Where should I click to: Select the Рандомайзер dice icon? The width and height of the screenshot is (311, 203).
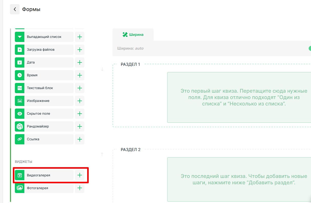[x=19, y=126]
